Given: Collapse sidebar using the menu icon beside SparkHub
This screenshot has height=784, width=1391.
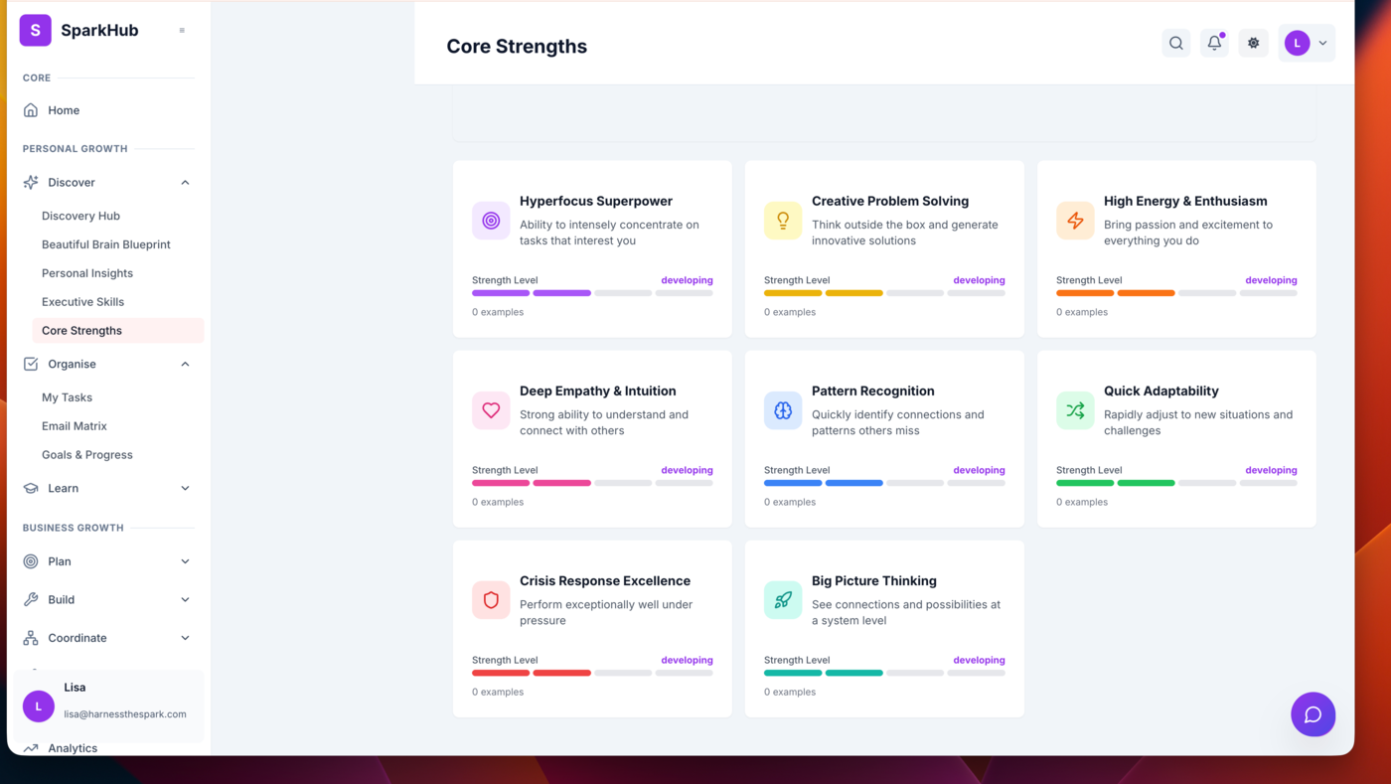Looking at the screenshot, I should 182,31.
